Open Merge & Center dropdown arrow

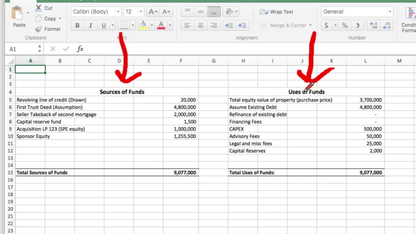tap(310, 25)
